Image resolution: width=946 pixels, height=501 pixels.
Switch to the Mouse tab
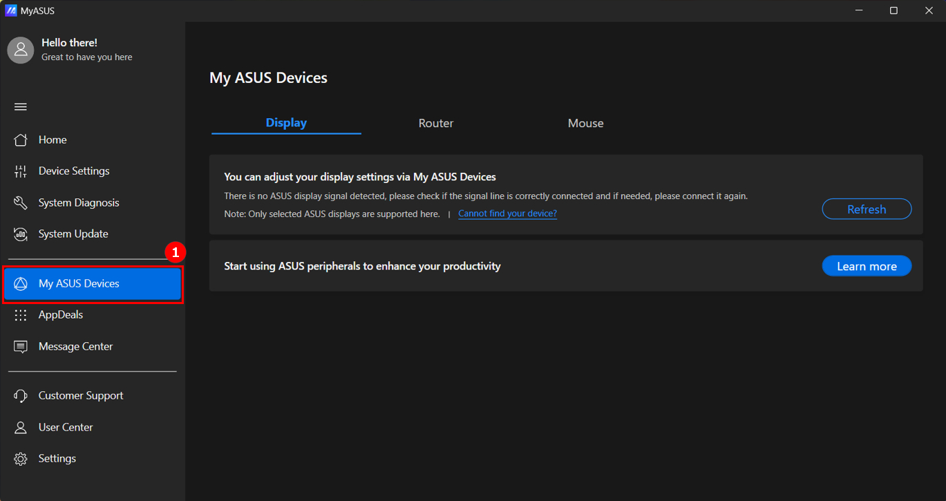click(x=586, y=123)
